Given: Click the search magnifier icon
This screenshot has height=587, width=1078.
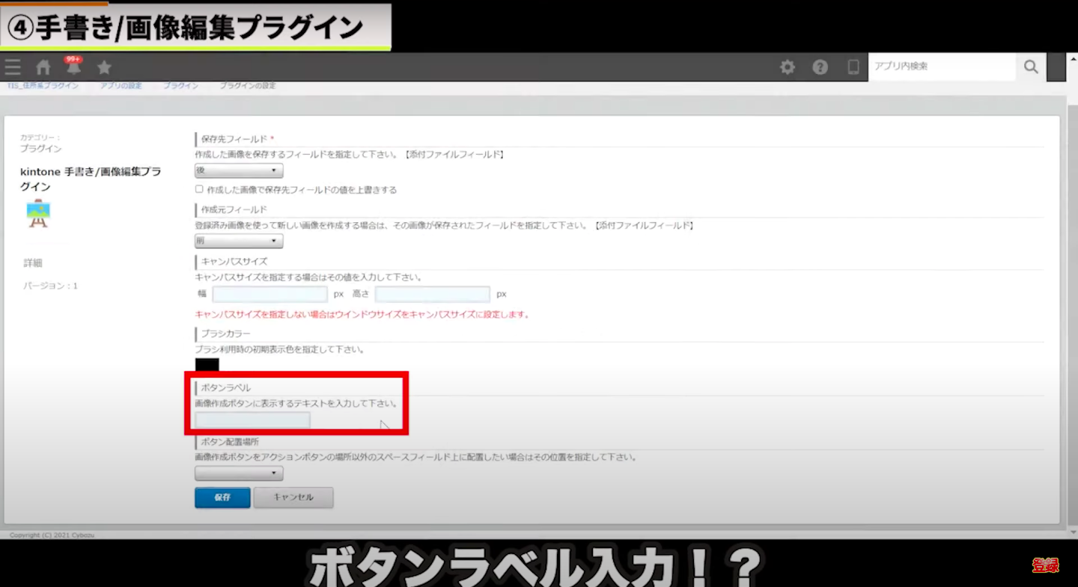Looking at the screenshot, I should [1031, 67].
